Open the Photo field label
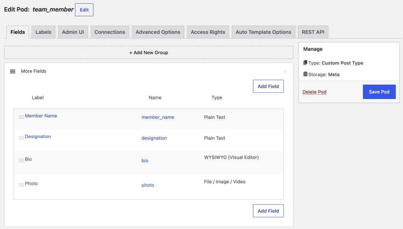This screenshot has width=403, height=229. [31, 183]
